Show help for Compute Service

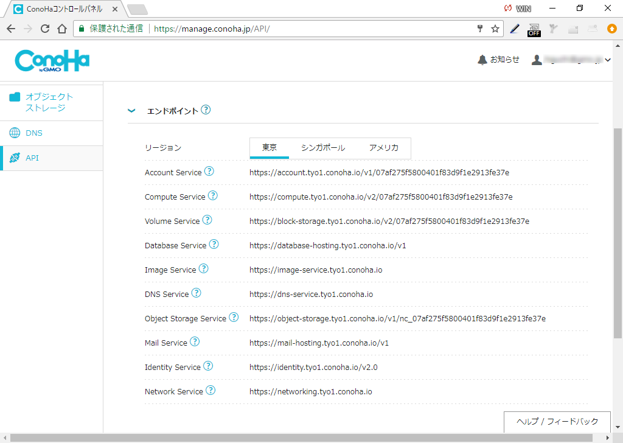213,195
